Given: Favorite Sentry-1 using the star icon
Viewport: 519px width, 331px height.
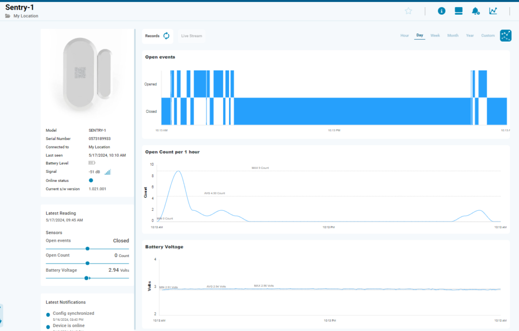Looking at the screenshot, I should pos(409,11).
